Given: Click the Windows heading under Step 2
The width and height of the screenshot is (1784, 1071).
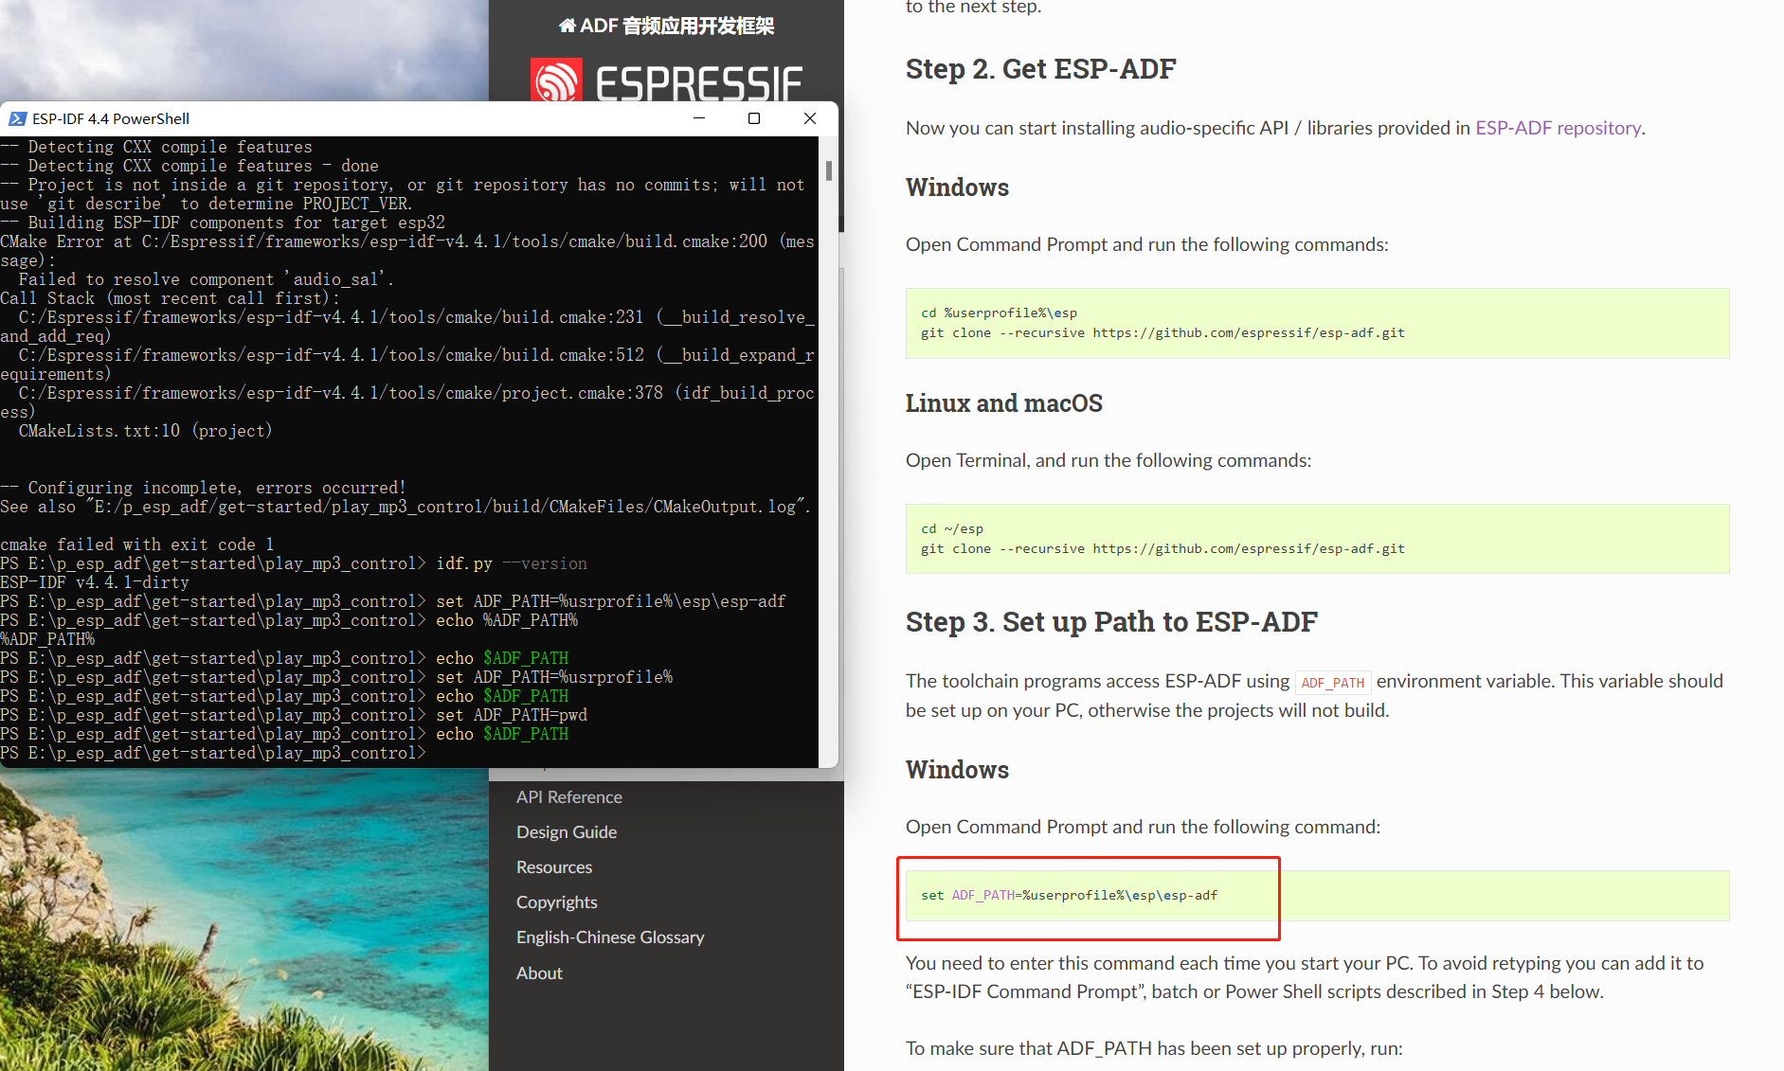Looking at the screenshot, I should tap(957, 187).
